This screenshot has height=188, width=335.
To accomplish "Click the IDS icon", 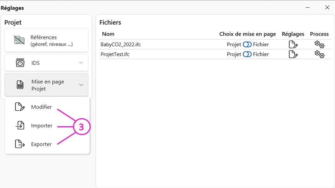I will 20,63.
